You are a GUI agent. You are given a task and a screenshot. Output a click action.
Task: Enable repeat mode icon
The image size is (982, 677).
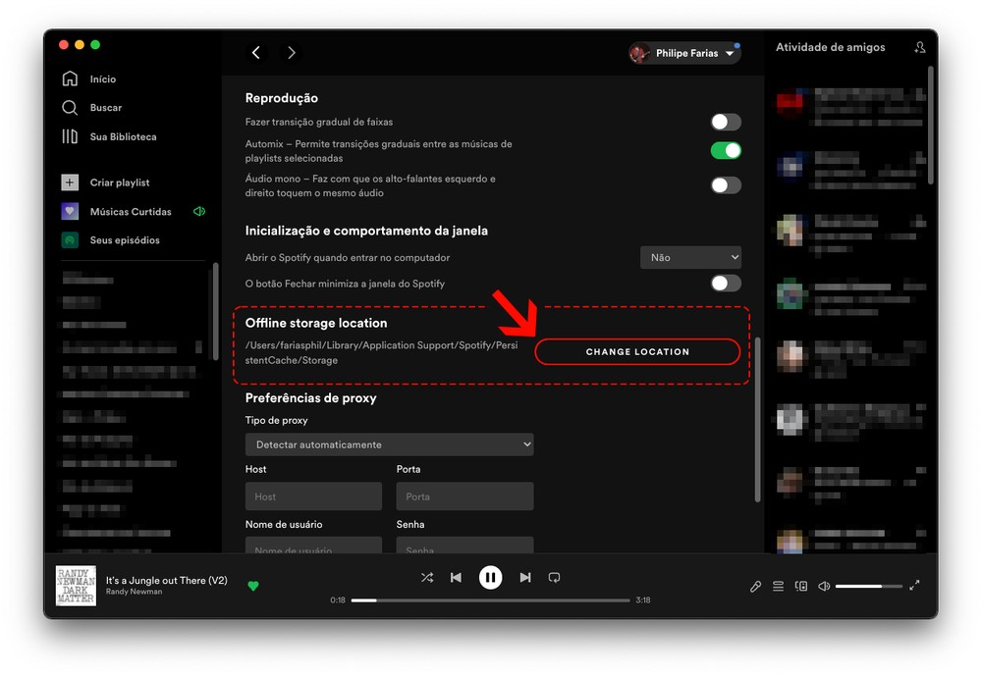click(x=554, y=578)
